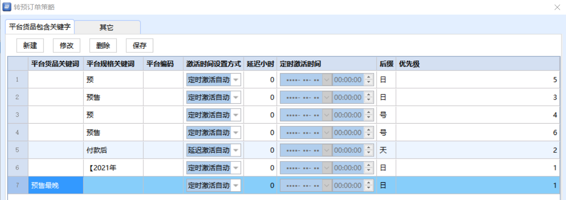Click the time spinner arrows in row 3
The width and height of the screenshot is (566, 200).
pyautogui.click(x=369, y=115)
